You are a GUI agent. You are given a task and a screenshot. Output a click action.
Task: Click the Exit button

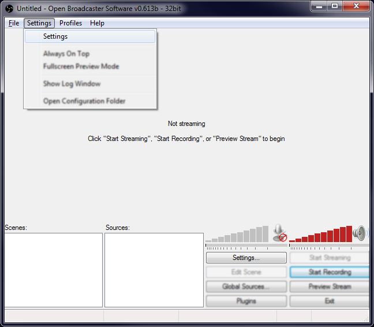pyautogui.click(x=330, y=301)
